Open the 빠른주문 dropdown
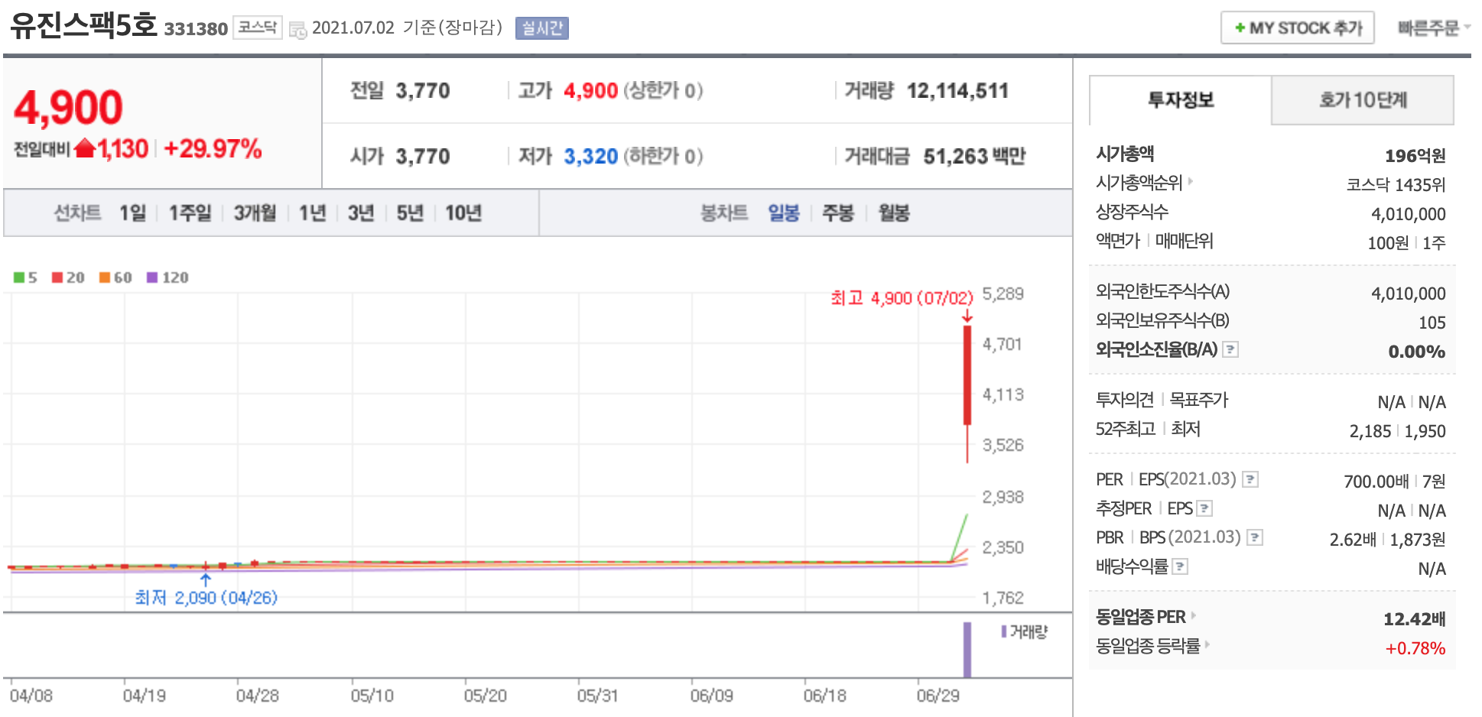Viewport: 1482px width, 717px height. click(1434, 28)
